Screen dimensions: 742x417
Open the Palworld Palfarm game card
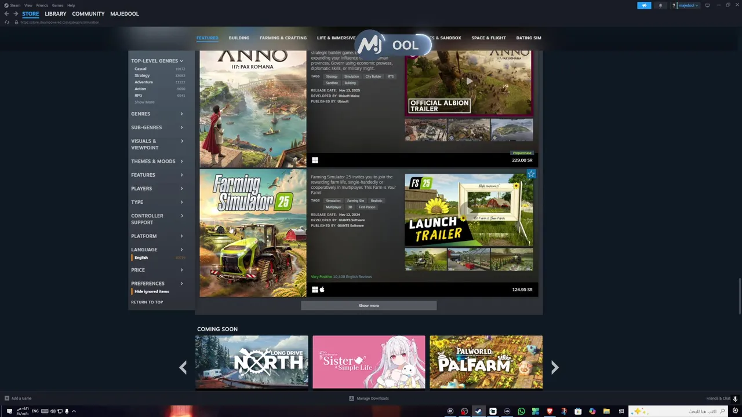pos(486,362)
